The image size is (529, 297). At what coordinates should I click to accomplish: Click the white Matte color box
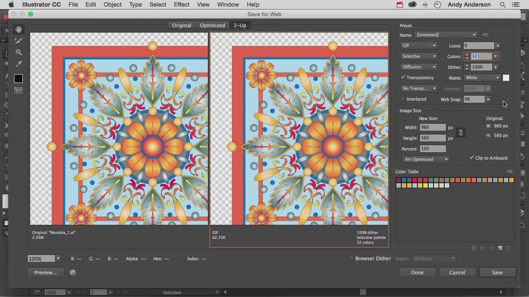tap(506, 78)
